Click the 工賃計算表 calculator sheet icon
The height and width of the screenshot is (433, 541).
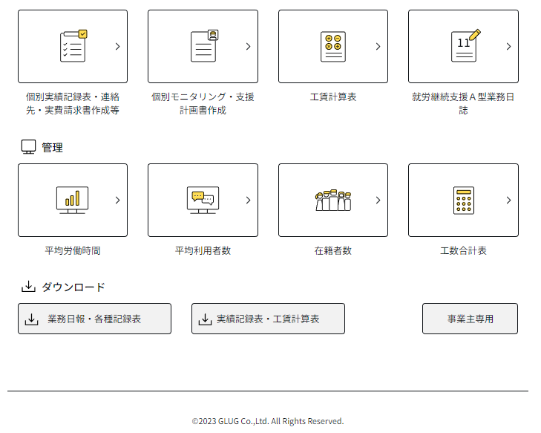coord(333,47)
